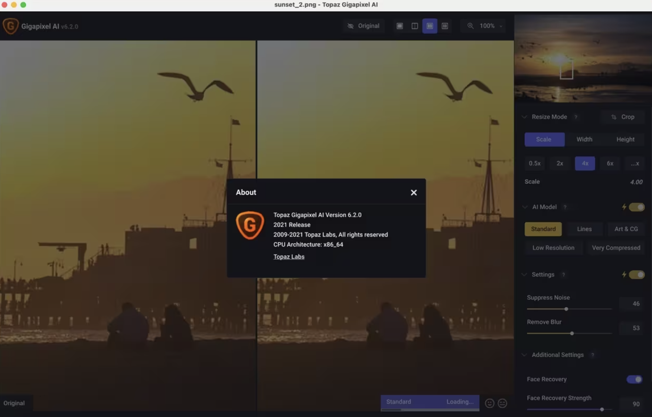652x417 pixels.
Task: Open the Topaz Labs link
Action: coord(289,257)
